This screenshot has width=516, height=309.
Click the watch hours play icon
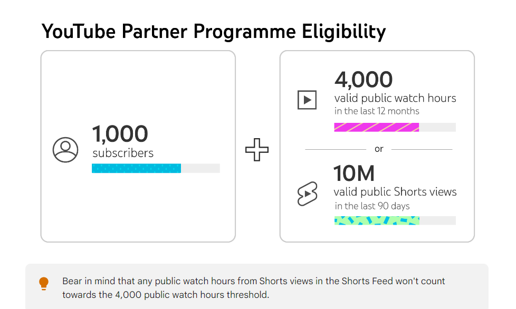click(x=307, y=100)
